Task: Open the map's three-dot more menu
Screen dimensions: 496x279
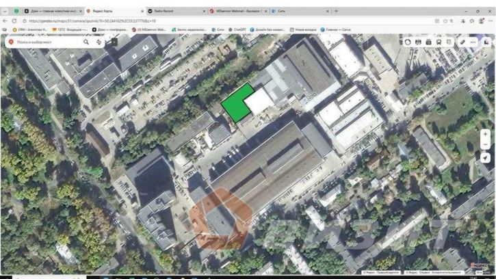Action: tap(473, 42)
